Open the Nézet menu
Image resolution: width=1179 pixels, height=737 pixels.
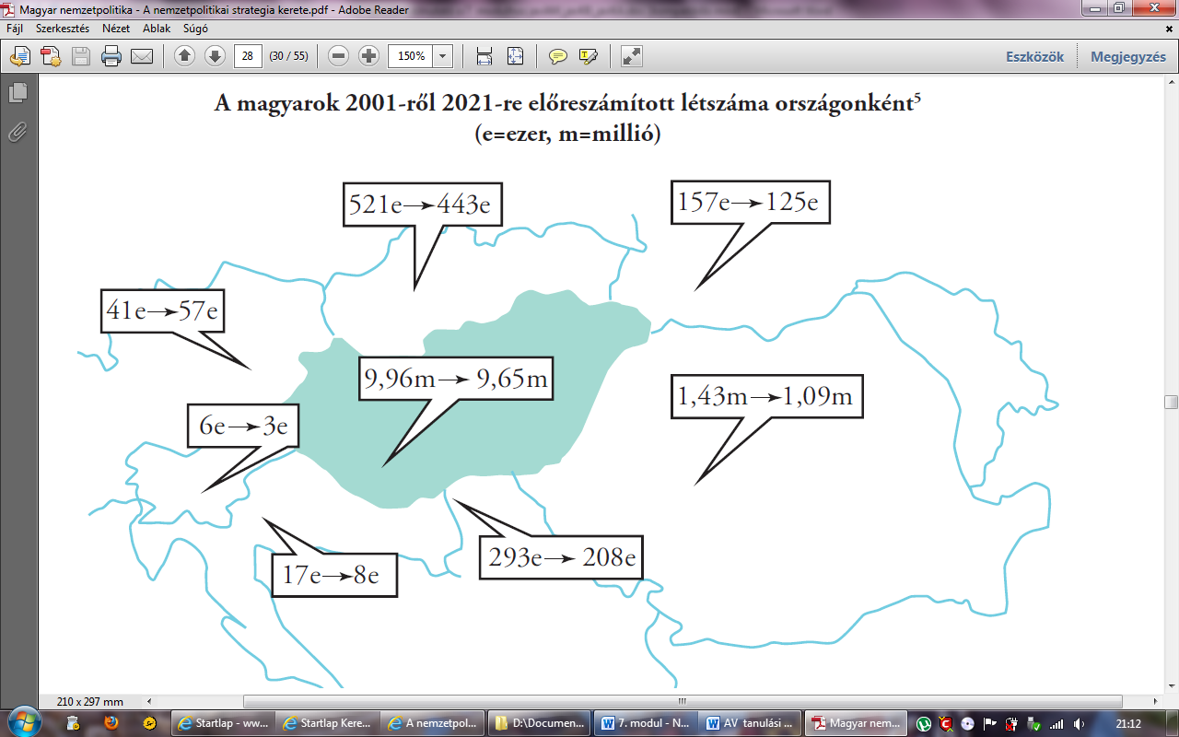click(116, 29)
